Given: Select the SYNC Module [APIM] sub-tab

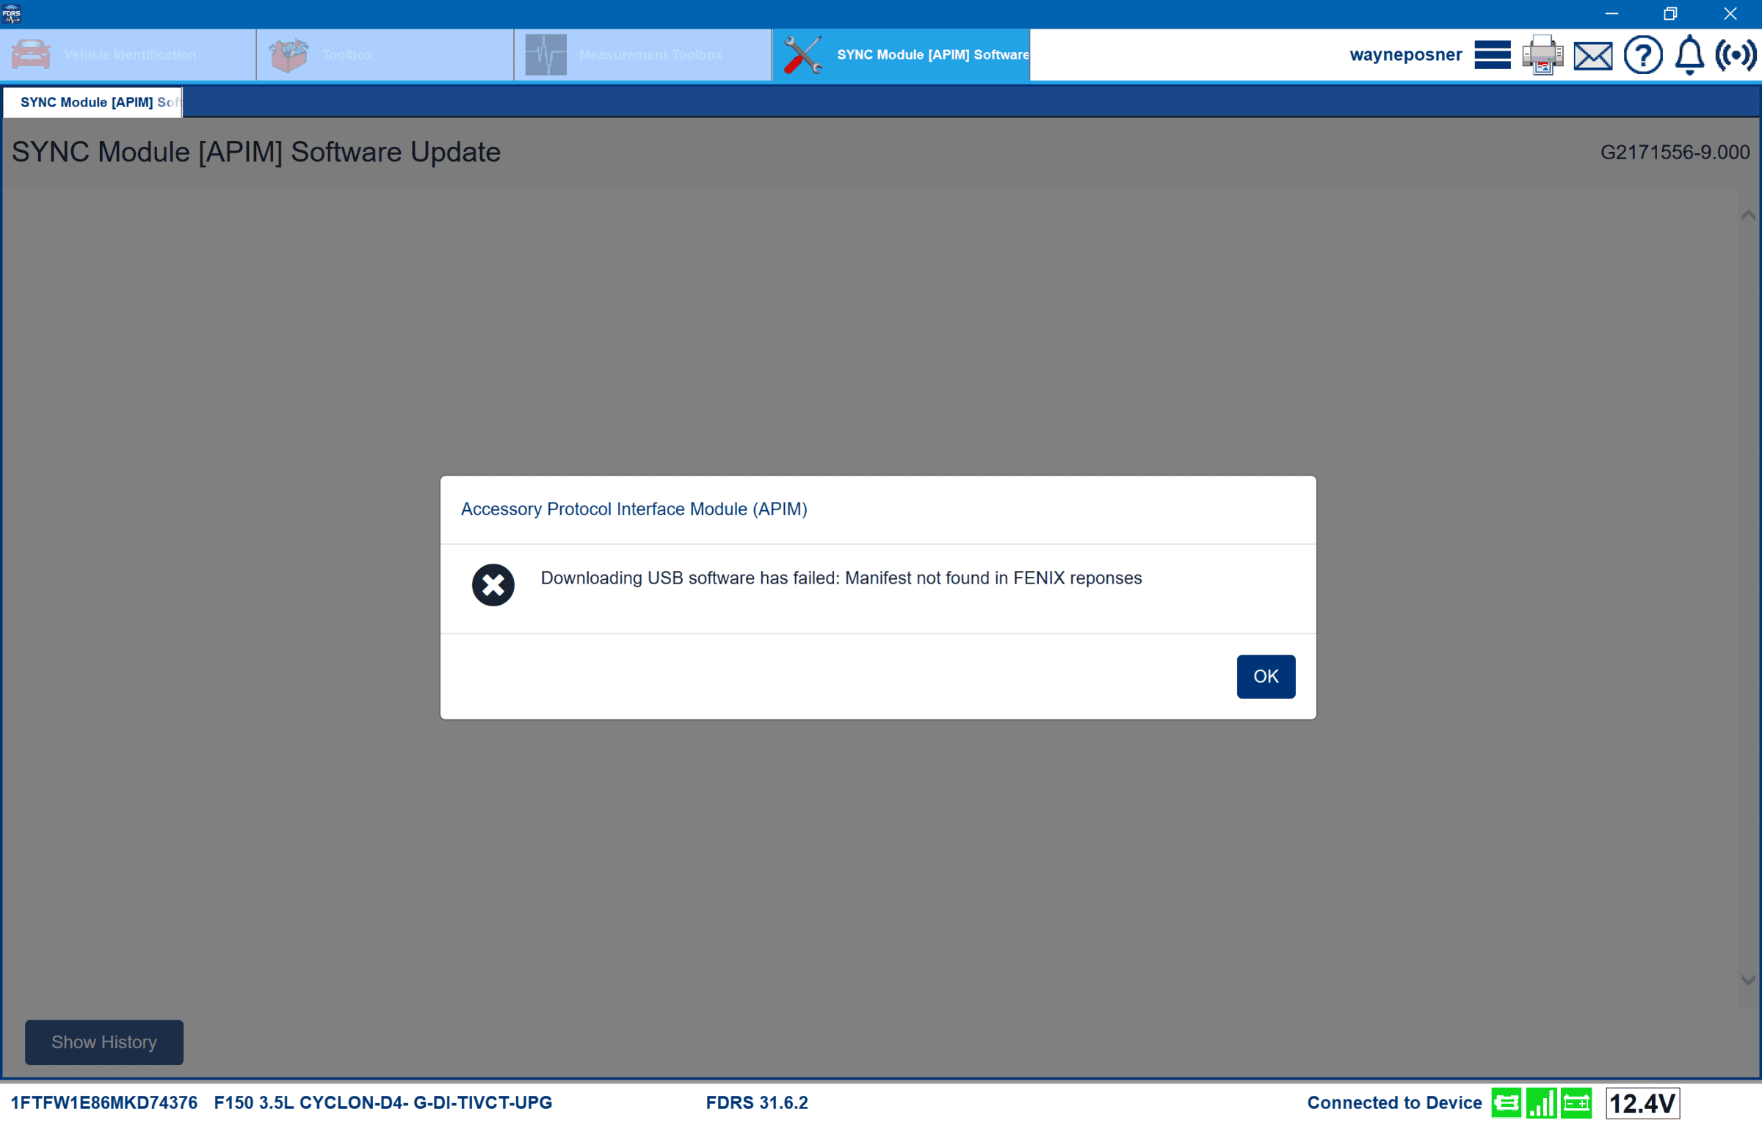Looking at the screenshot, I should 93,102.
